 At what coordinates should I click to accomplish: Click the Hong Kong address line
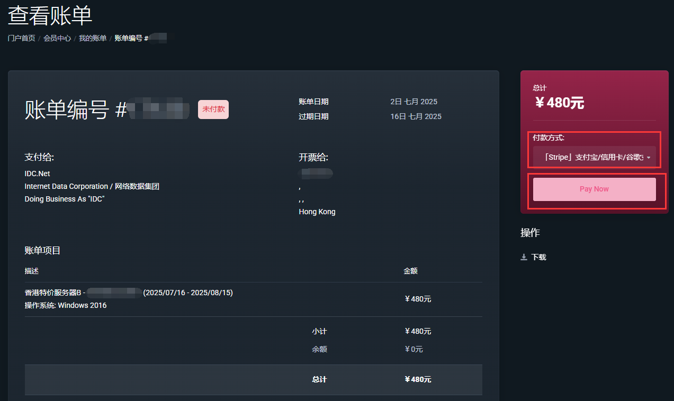point(317,212)
